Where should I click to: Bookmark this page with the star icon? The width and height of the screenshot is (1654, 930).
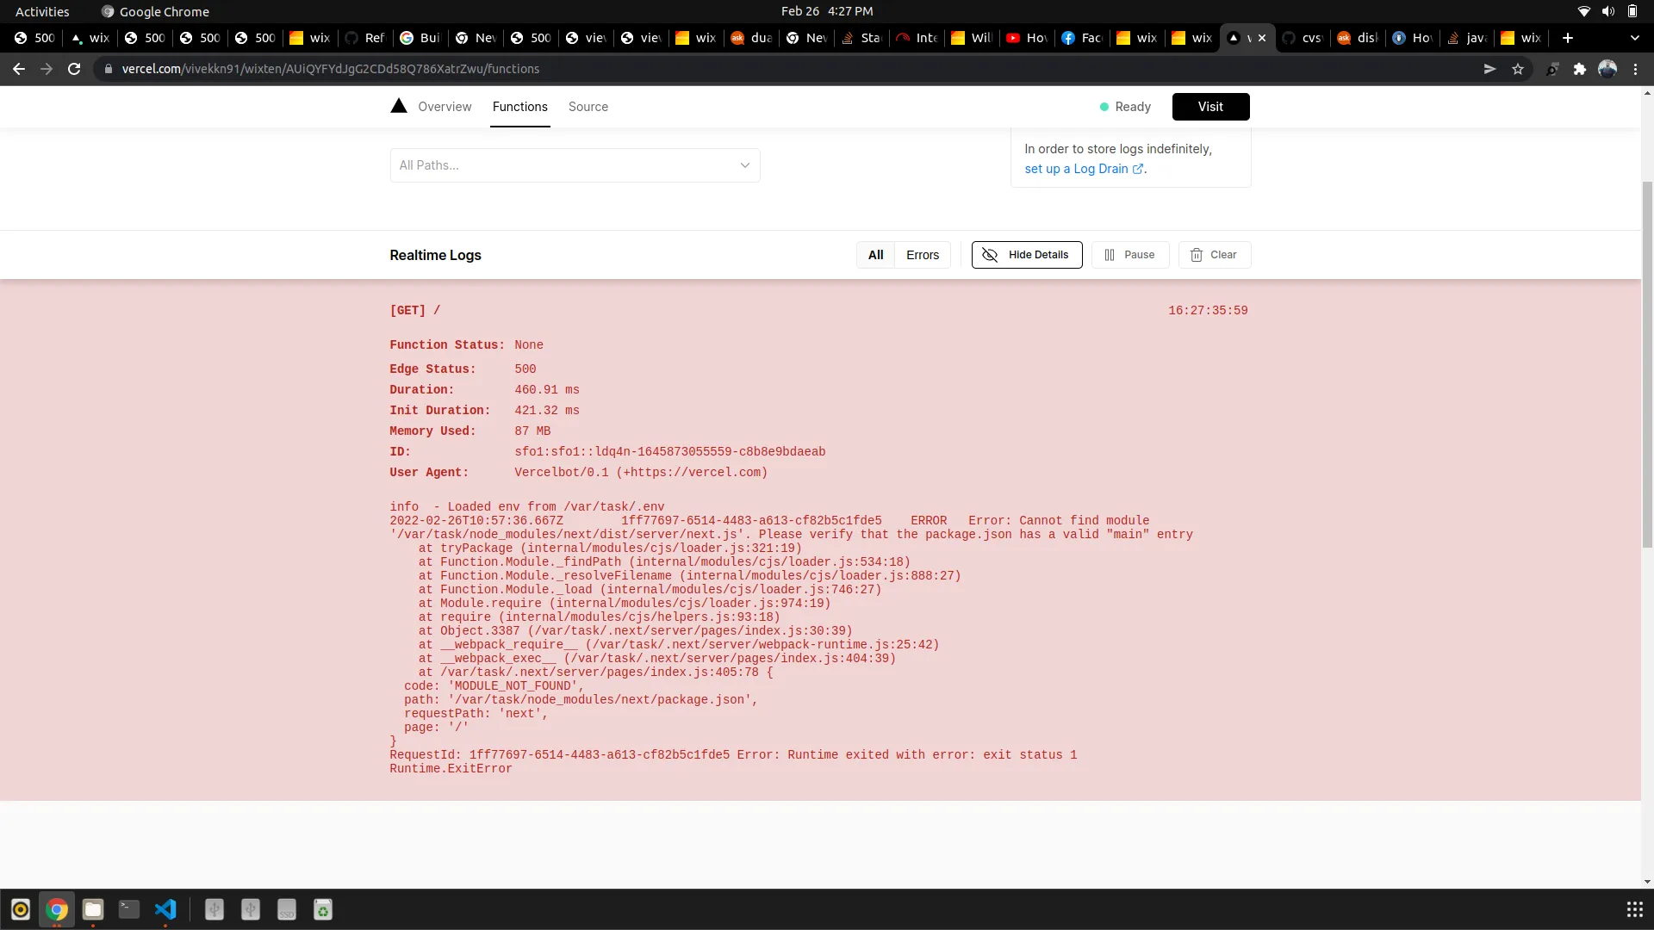[1518, 69]
